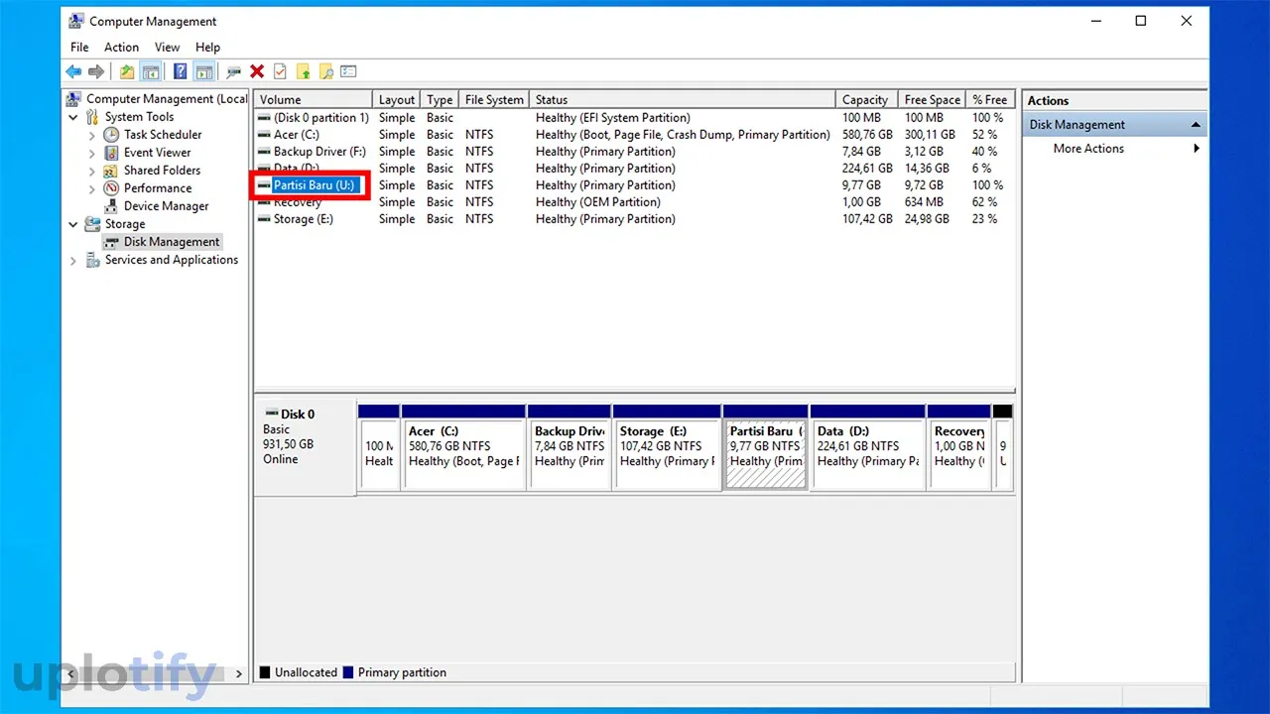This screenshot has width=1270, height=714.
Task: Click the Performance icon in tree
Action: coord(111,188)
